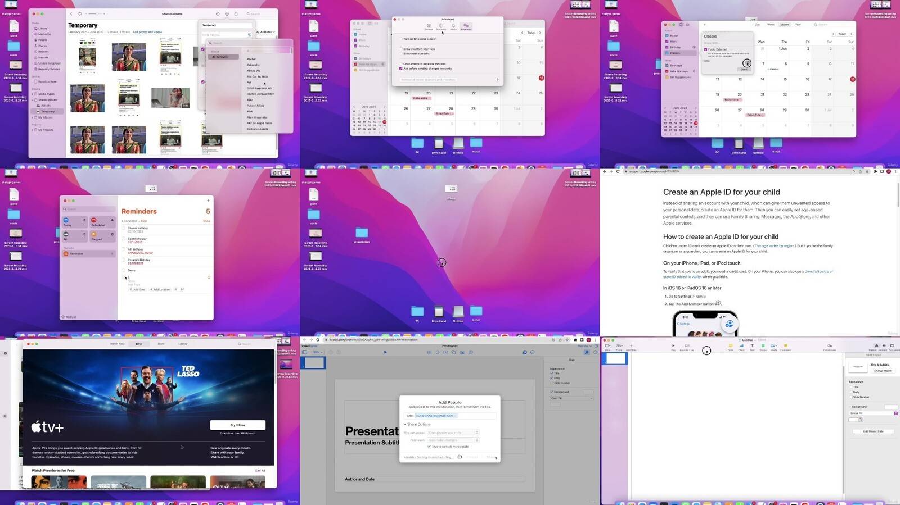Click the plus icon to add a reminder
Screen dimensions: 900x505
208,201
